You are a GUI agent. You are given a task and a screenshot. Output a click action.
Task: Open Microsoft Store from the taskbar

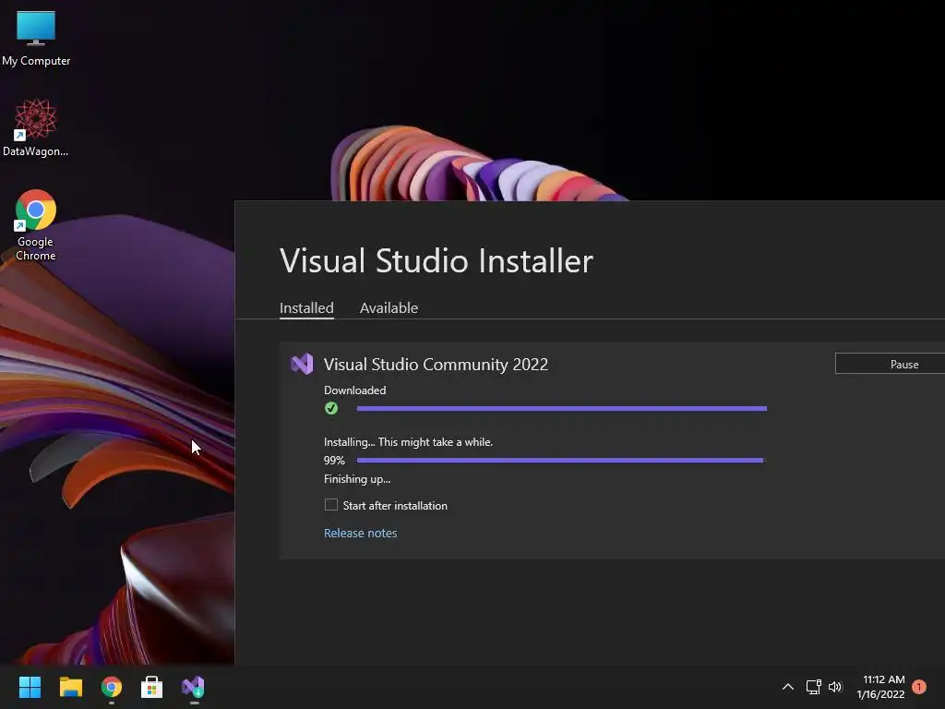(152, 687)
